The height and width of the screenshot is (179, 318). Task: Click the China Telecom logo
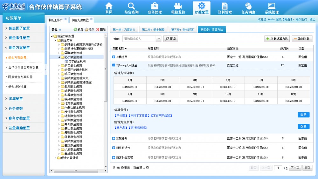[x=13, y=6]
